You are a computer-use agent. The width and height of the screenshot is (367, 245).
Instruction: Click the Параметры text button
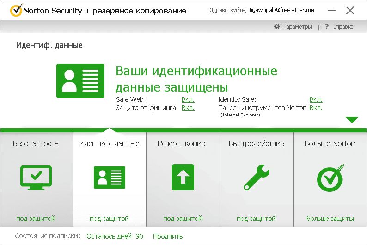297,27
